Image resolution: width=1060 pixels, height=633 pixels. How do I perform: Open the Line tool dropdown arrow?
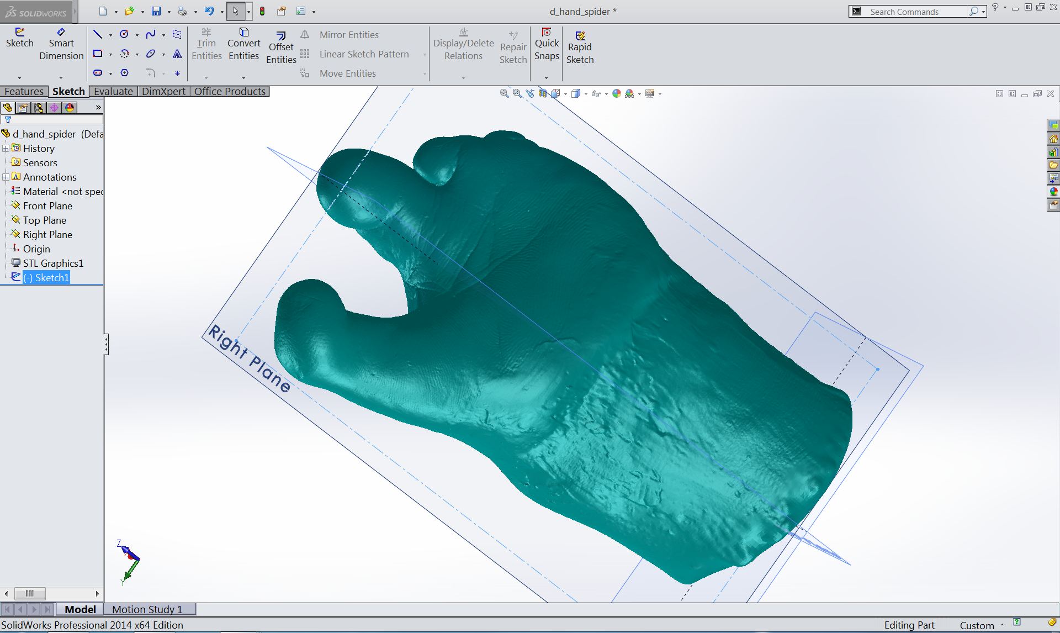[x=110, y=35]
